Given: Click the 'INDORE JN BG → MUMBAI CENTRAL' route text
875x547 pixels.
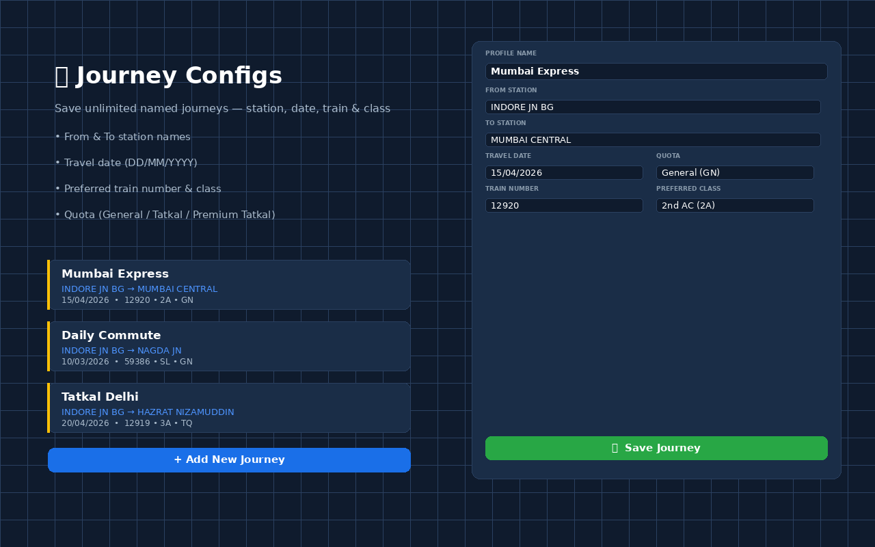Looking at the screenshot, I should [139, 289].
